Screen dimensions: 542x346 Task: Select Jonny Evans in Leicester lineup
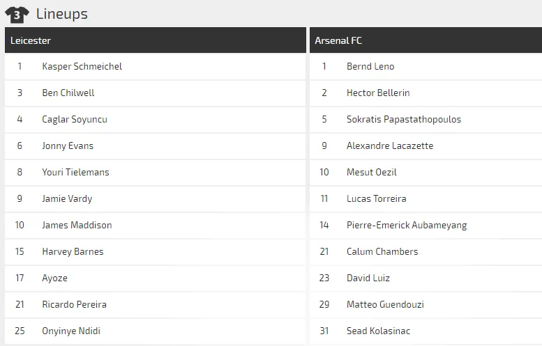[x=67, y=146]
